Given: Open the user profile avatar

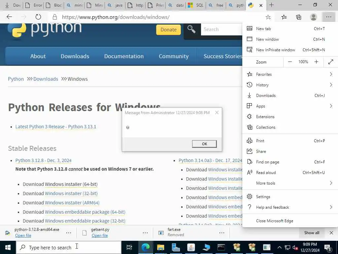Looking at the screenshot, I should point(314,17).
